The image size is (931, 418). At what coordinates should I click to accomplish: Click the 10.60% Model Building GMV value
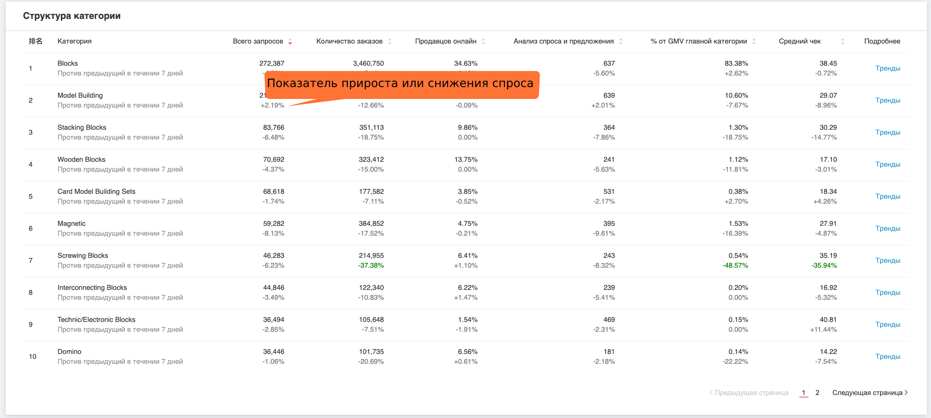pos(736,95)
